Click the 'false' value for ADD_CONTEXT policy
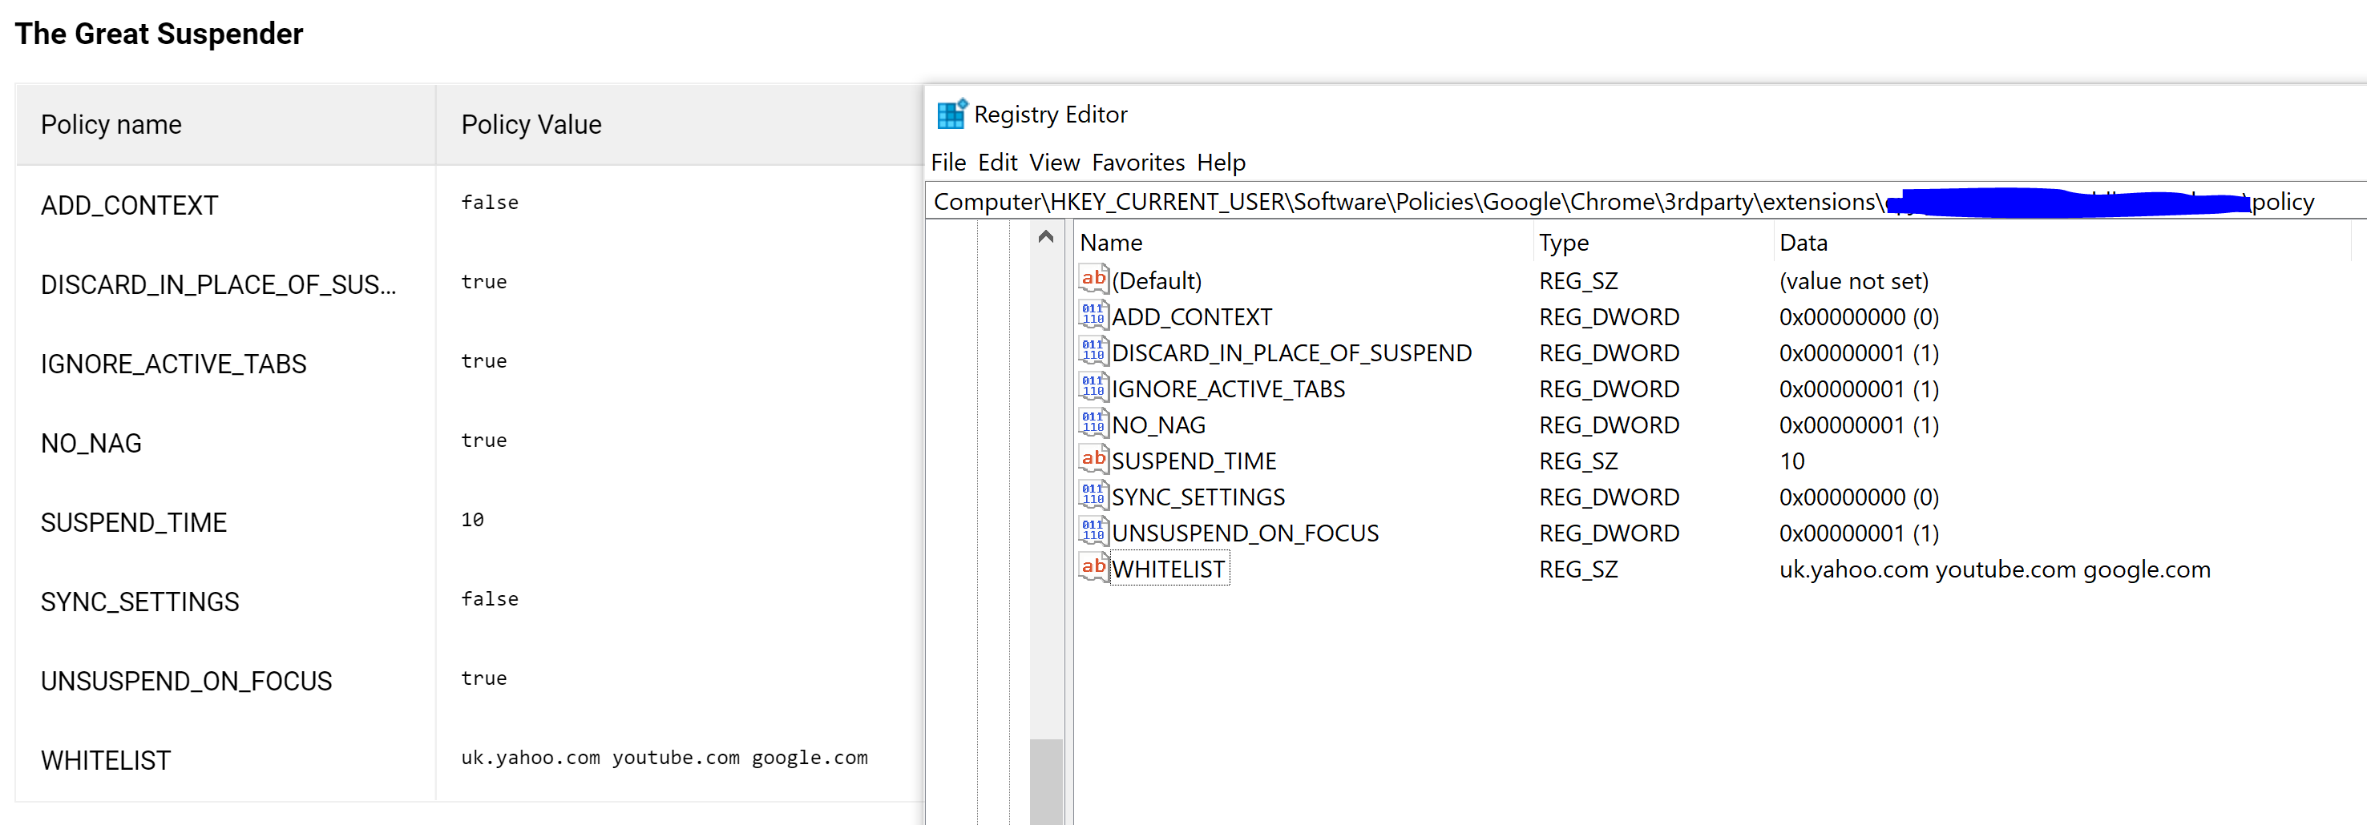 tap(490, 202)
